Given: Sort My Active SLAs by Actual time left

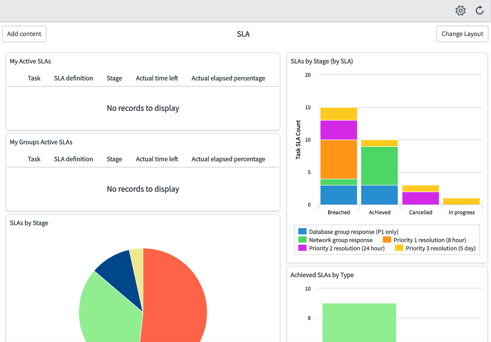Looking at the screenshot, I should pos(157,78).
